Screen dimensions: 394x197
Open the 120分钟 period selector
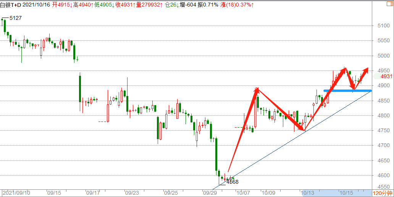383,193
